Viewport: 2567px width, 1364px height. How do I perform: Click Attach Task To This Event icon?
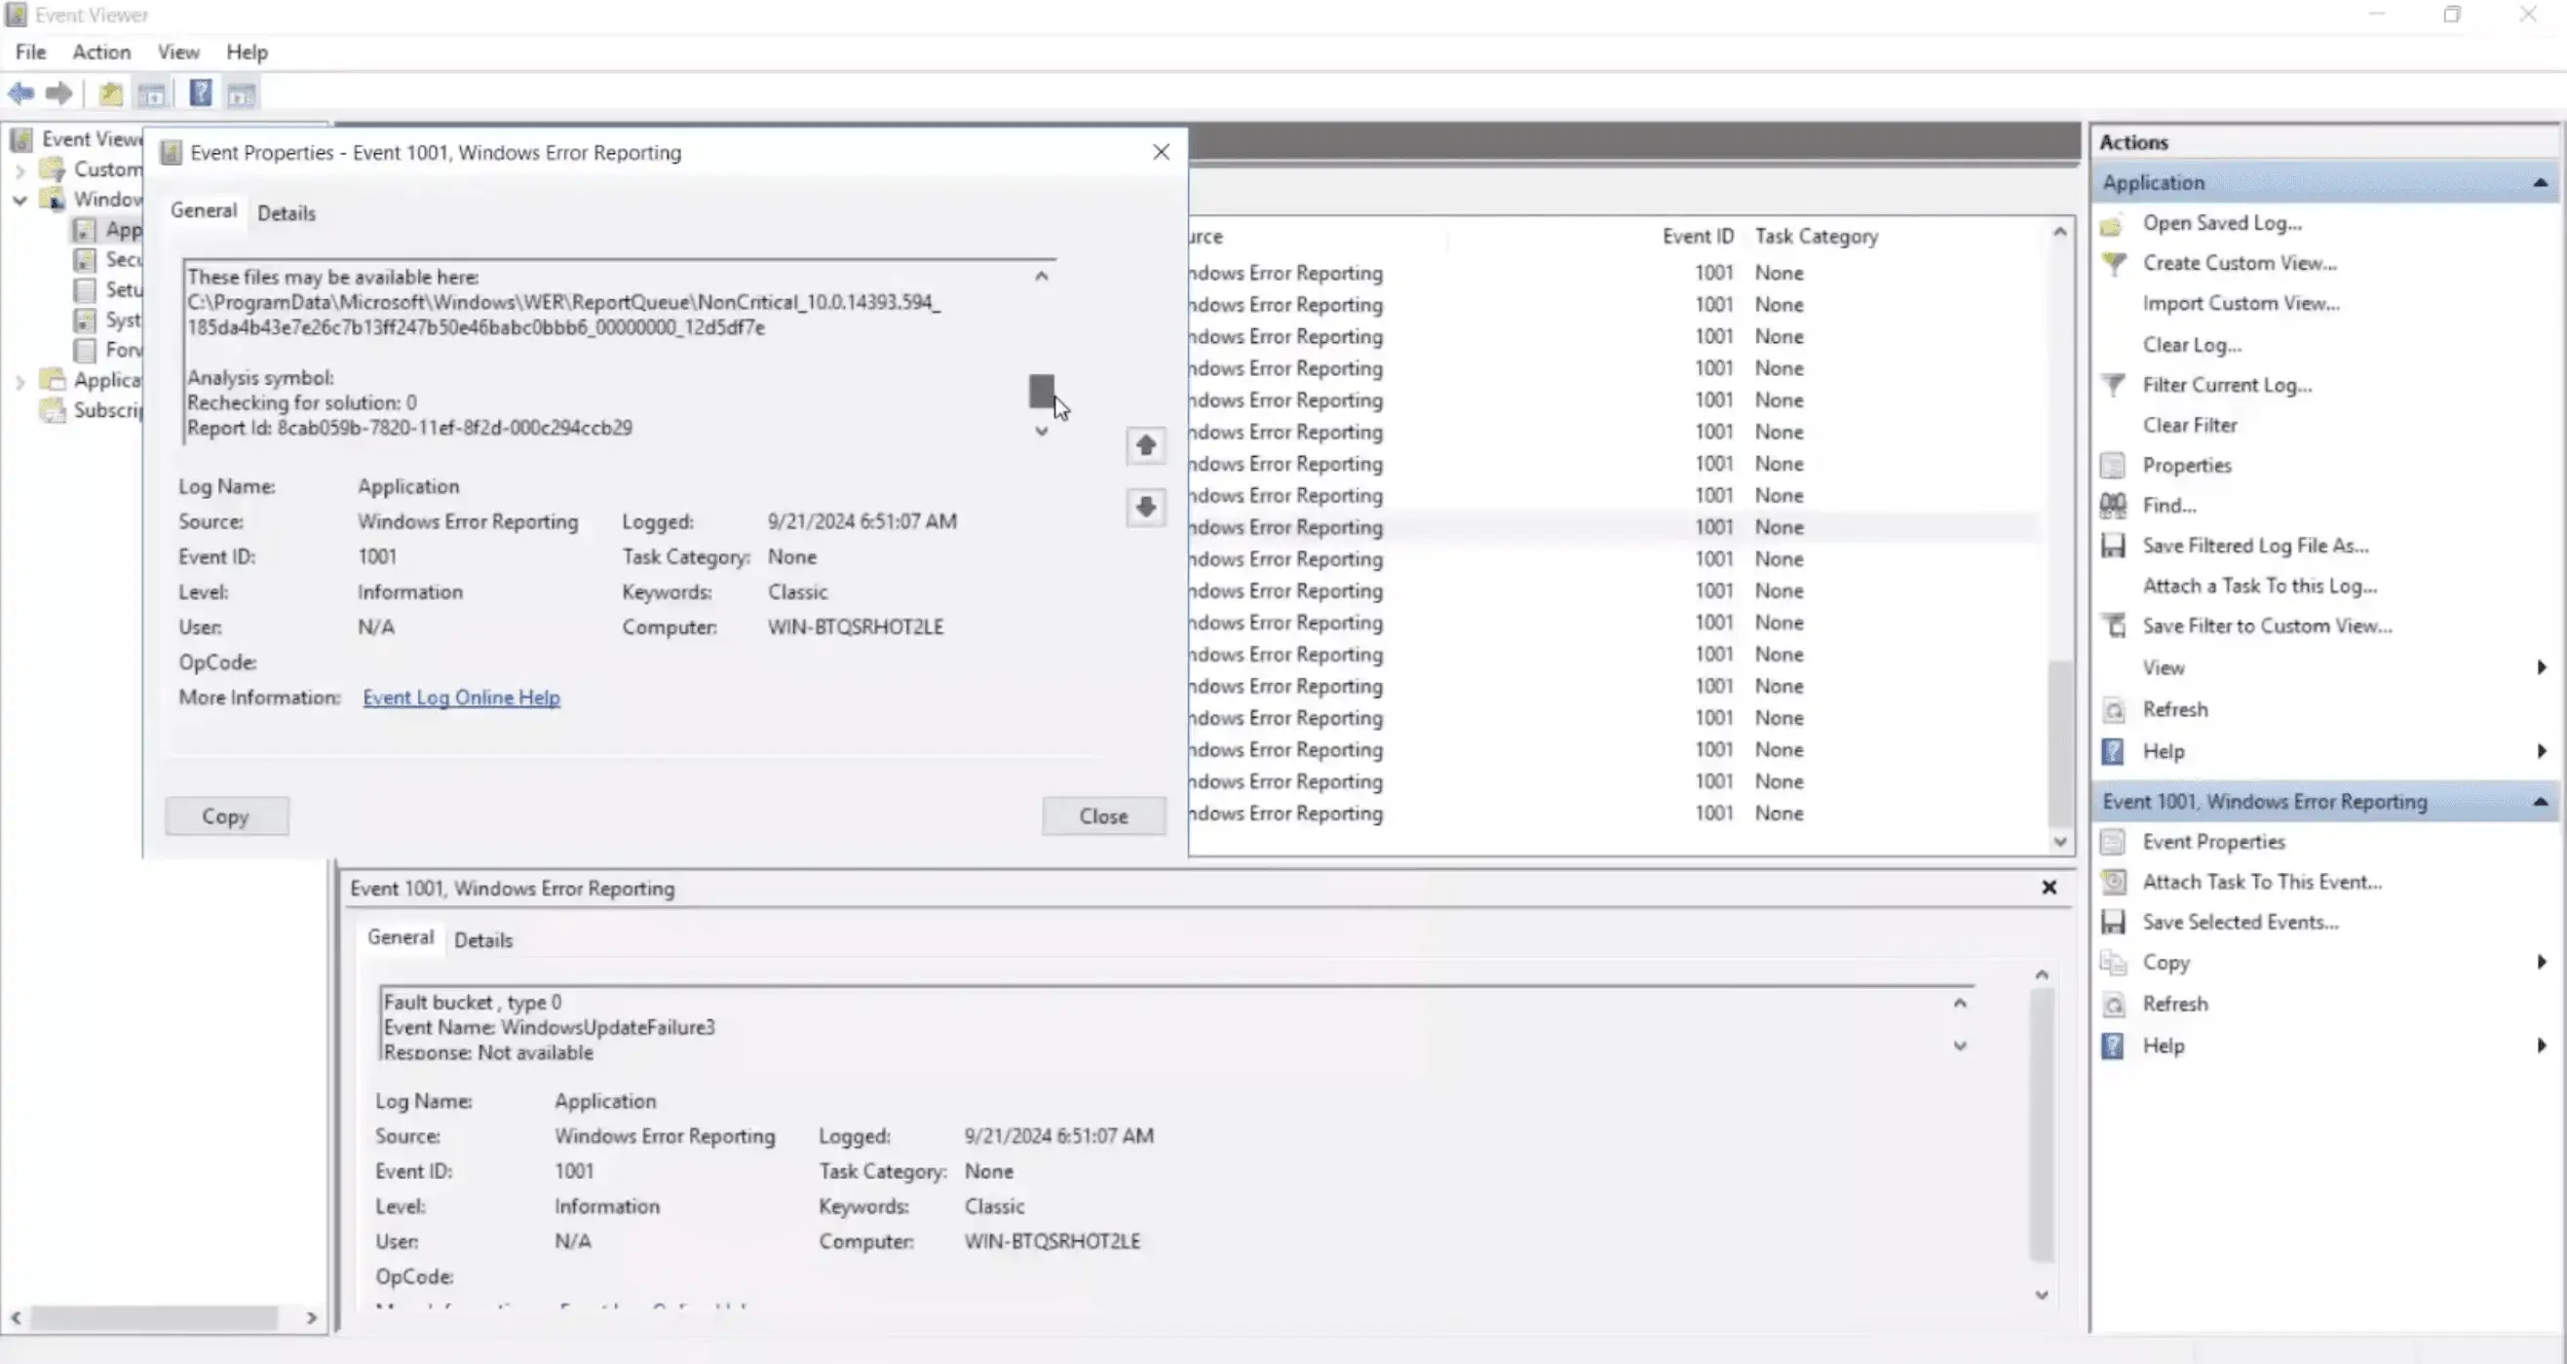(x=2113, y=882)
